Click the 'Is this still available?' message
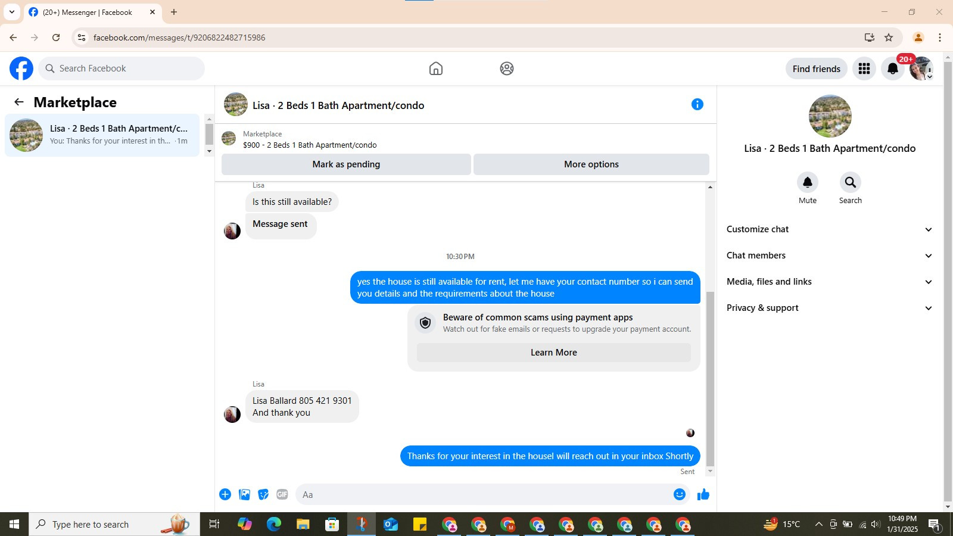 pos(292,202)
